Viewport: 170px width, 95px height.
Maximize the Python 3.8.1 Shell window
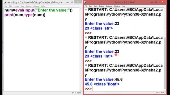click(156, 2)
